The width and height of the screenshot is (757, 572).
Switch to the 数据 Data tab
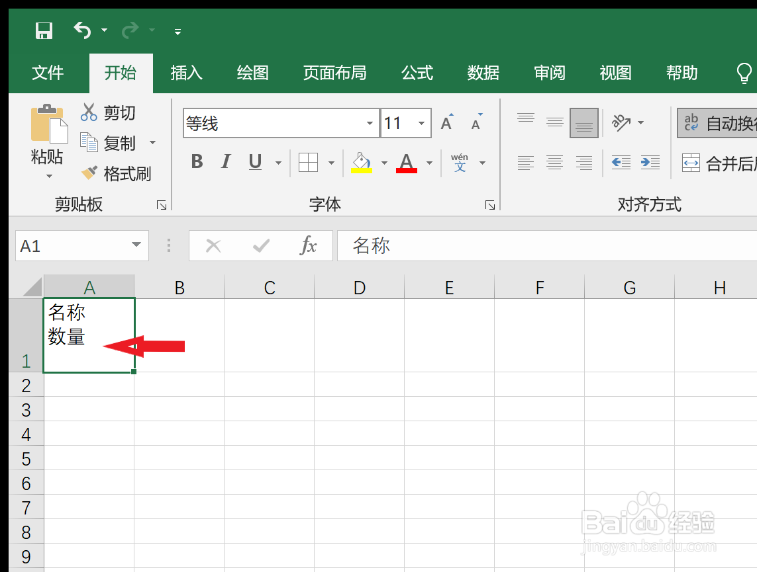coord(483,73)
